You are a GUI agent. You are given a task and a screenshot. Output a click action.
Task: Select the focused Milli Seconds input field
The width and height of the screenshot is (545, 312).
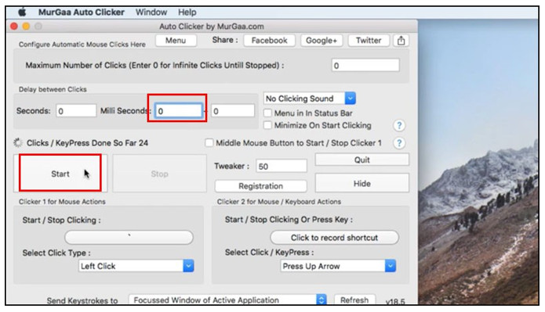(179, 111)
